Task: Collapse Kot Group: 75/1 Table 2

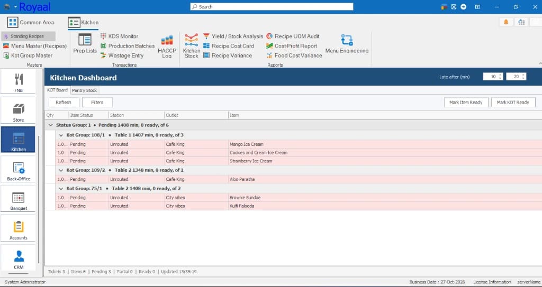Action: tap(61, 189)
